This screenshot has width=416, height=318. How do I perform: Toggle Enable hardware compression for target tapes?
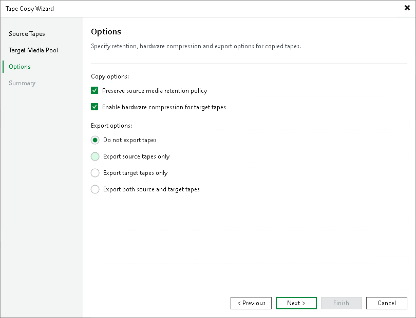(94, 107)
